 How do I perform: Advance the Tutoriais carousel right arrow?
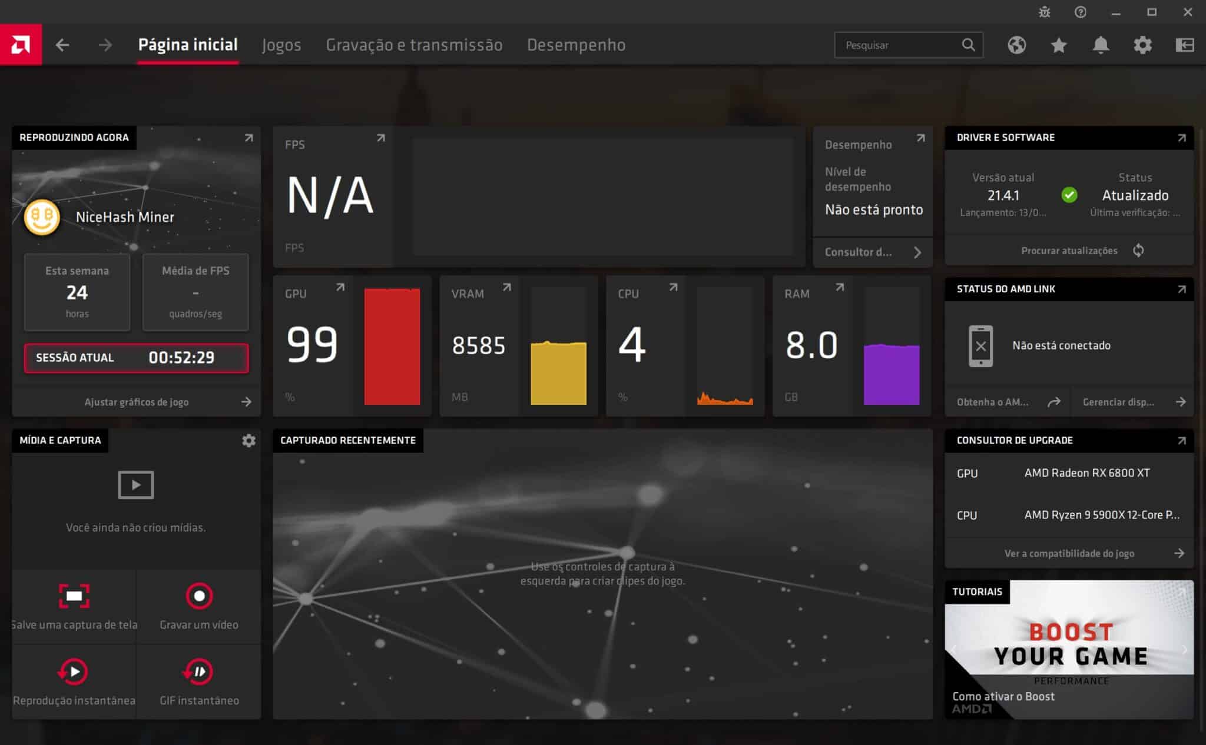(1185, 650)
